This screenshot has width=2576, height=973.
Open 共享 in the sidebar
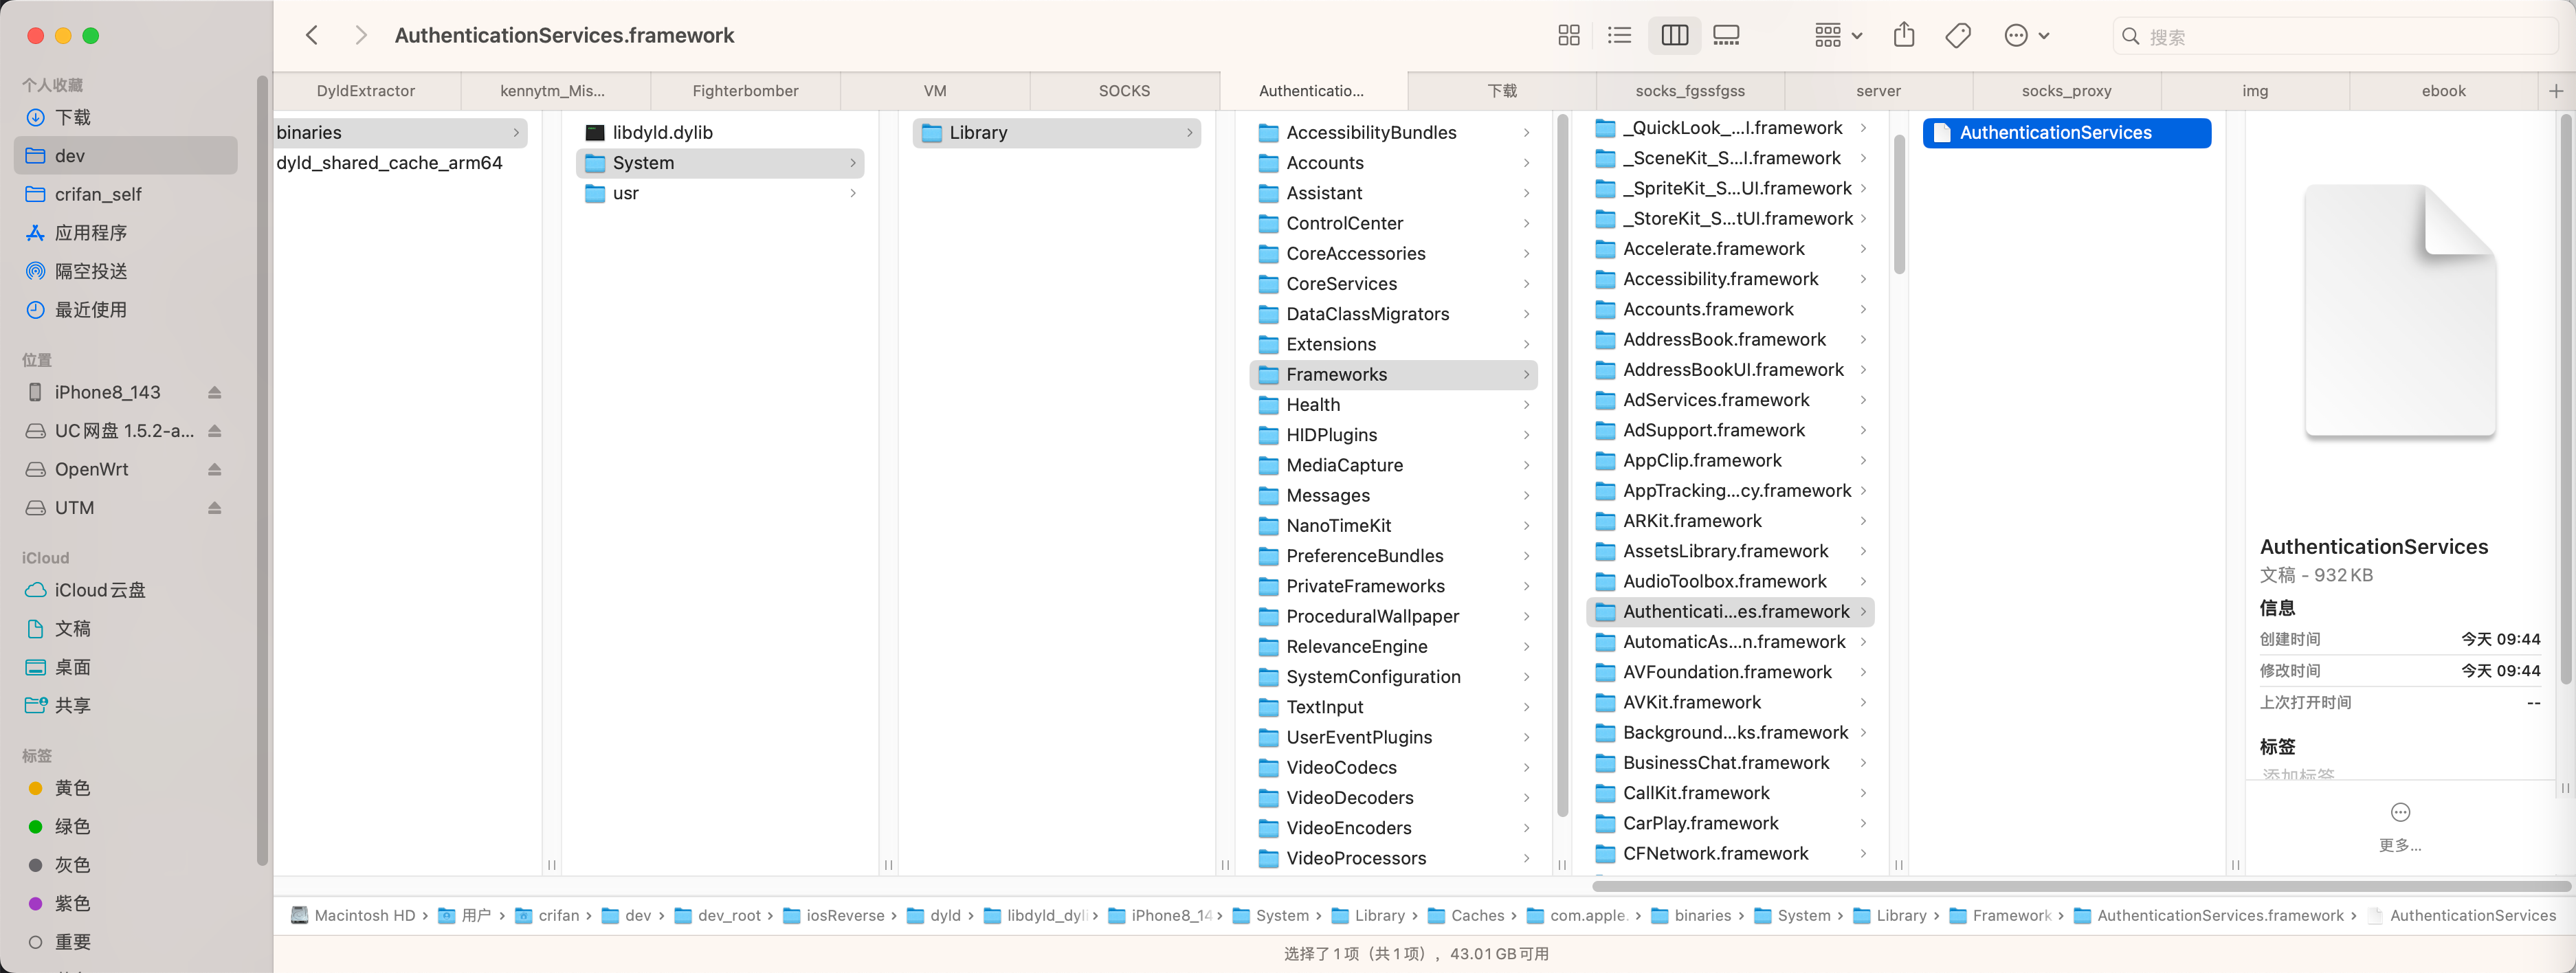126,706
